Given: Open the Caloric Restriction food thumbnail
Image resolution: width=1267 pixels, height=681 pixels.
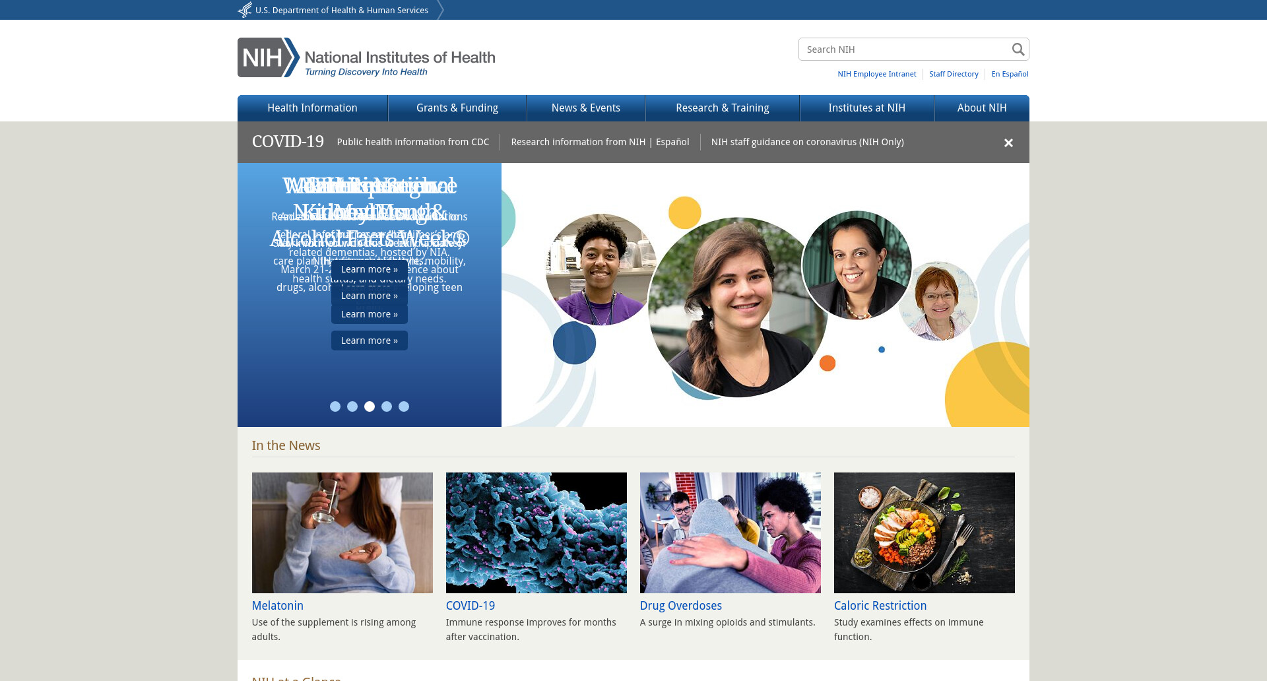Looking at the screenshot, I should coord(925,533).
